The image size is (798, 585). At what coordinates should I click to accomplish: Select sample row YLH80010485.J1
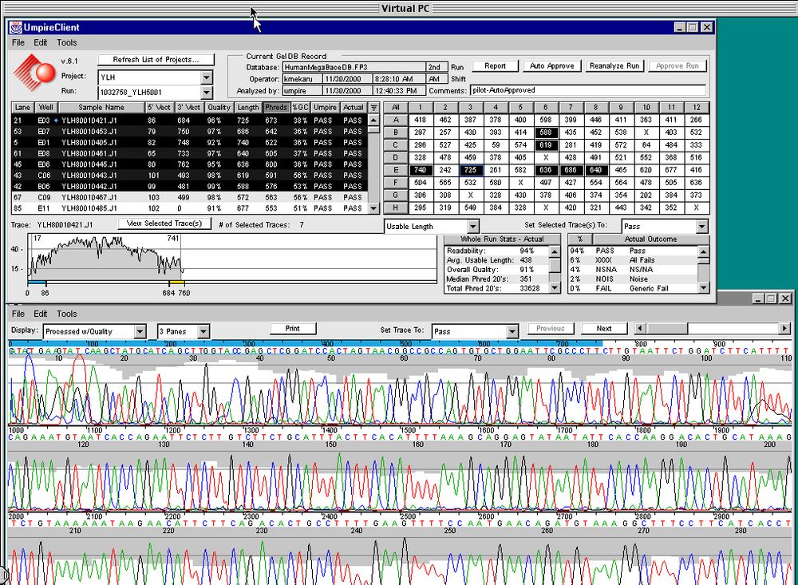click(189, 208)
